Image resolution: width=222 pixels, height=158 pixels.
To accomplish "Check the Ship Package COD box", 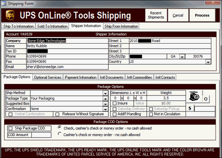I will pyautogui.click(x=10, y=128).
